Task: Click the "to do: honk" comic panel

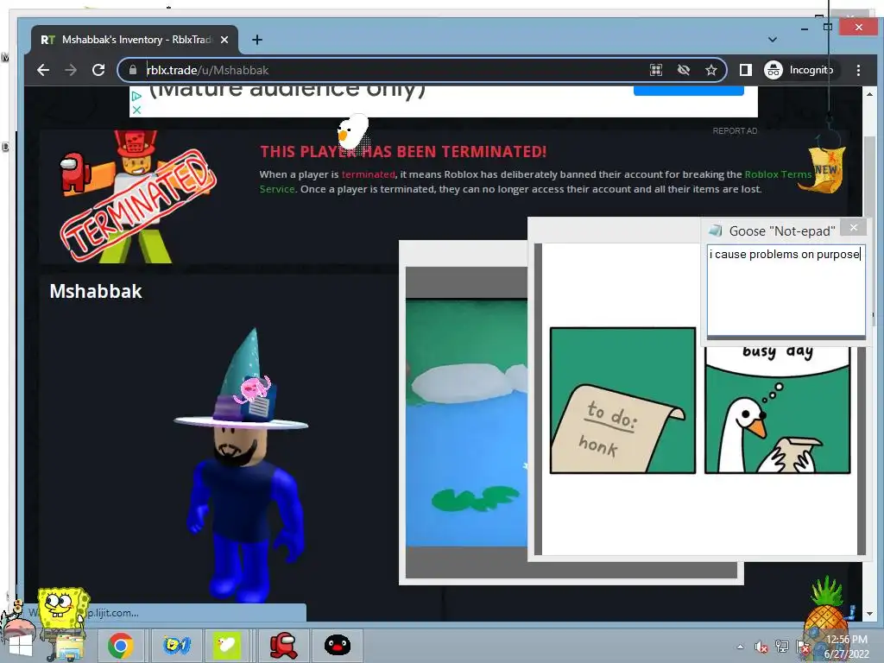Action: [x=622, y=401]
